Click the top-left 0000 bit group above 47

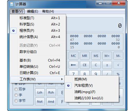pyautogui.click(x=74, y=36)
